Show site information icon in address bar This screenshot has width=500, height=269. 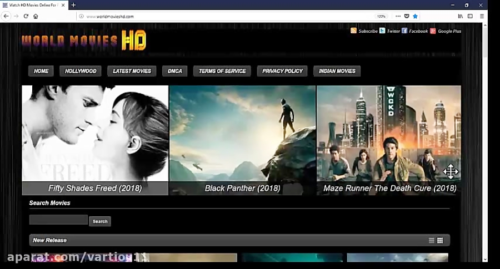[81, 16]
